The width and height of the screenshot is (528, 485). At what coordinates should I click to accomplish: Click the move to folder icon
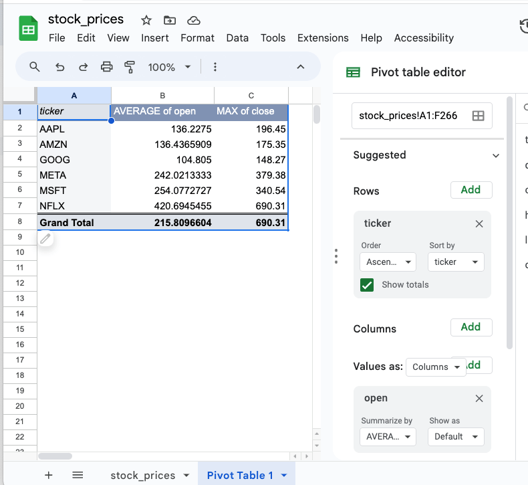(x=170, y=20)
